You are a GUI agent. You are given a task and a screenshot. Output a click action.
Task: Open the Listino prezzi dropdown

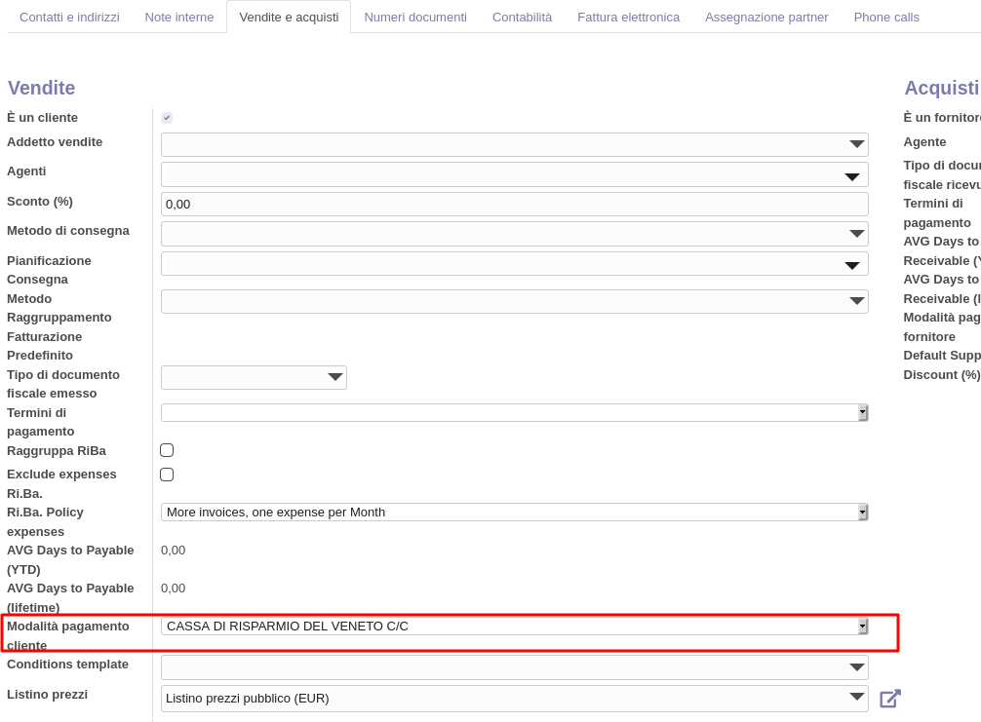(514, 699)
